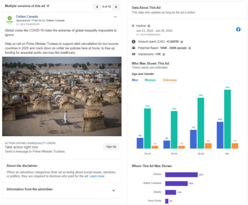248x205 pixels.
Task: Click Men 45-54 bar at 3%
Action: 167,145
